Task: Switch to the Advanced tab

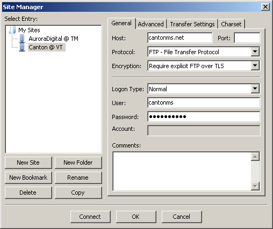Action: (x=150, y=24)
